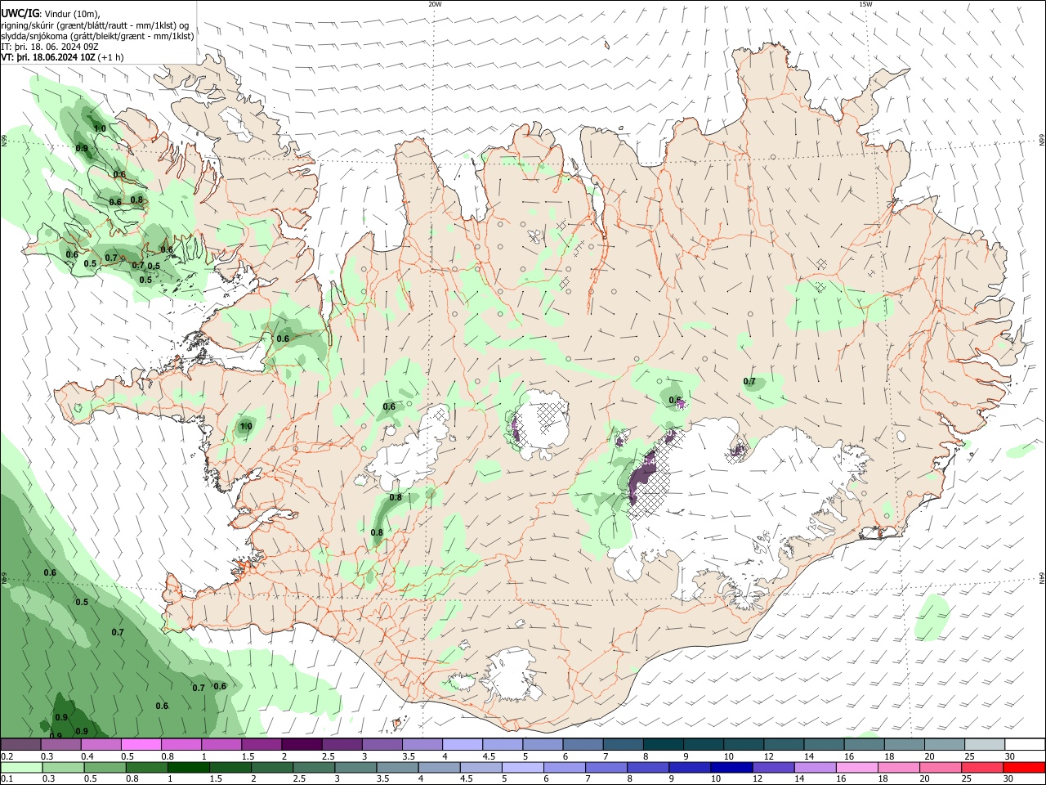Select the snow scale swatch between 0.2 and 0.3
The width and height of the screenshot is (1046, 785).
(x=20, y=745)
